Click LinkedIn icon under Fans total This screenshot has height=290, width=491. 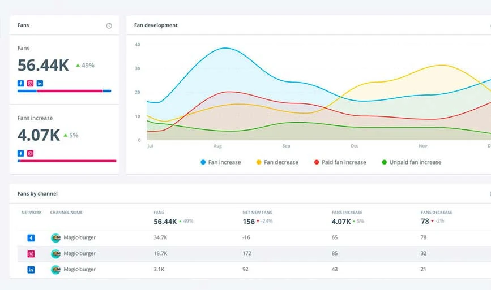(x=40, y=83)
